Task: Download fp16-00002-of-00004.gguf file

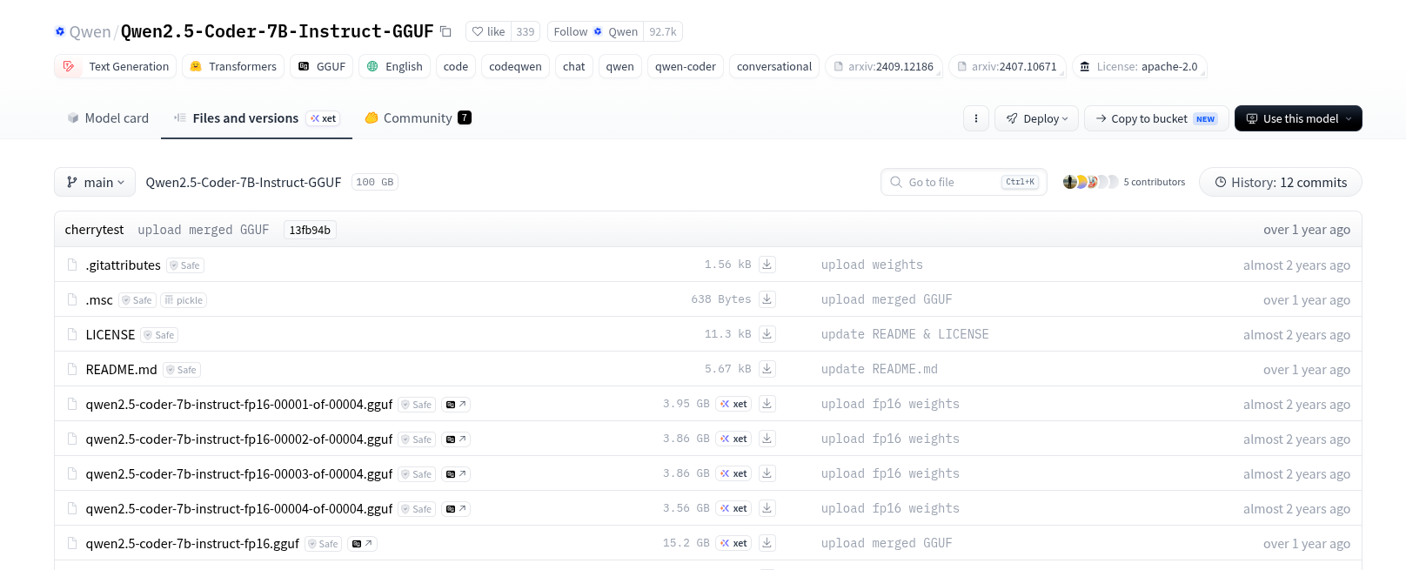Action: pos(767,439)
